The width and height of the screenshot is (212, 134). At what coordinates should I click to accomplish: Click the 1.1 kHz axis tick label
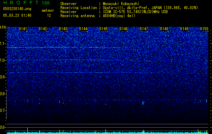click(x=3, y=44)
